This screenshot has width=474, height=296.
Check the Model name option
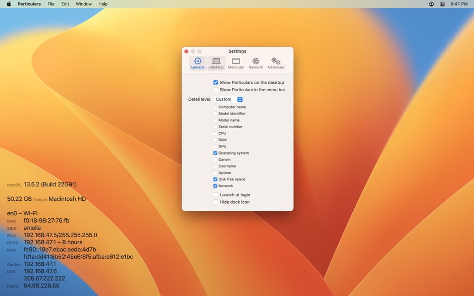pos(215,120)
